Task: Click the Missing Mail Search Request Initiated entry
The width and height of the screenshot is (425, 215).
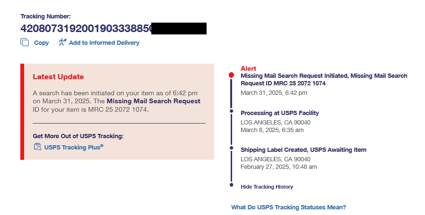Action: pos(323,79)
